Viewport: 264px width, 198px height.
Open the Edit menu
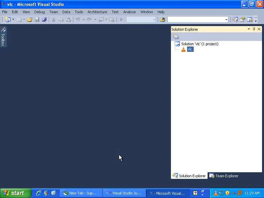(x=15, y=12)
